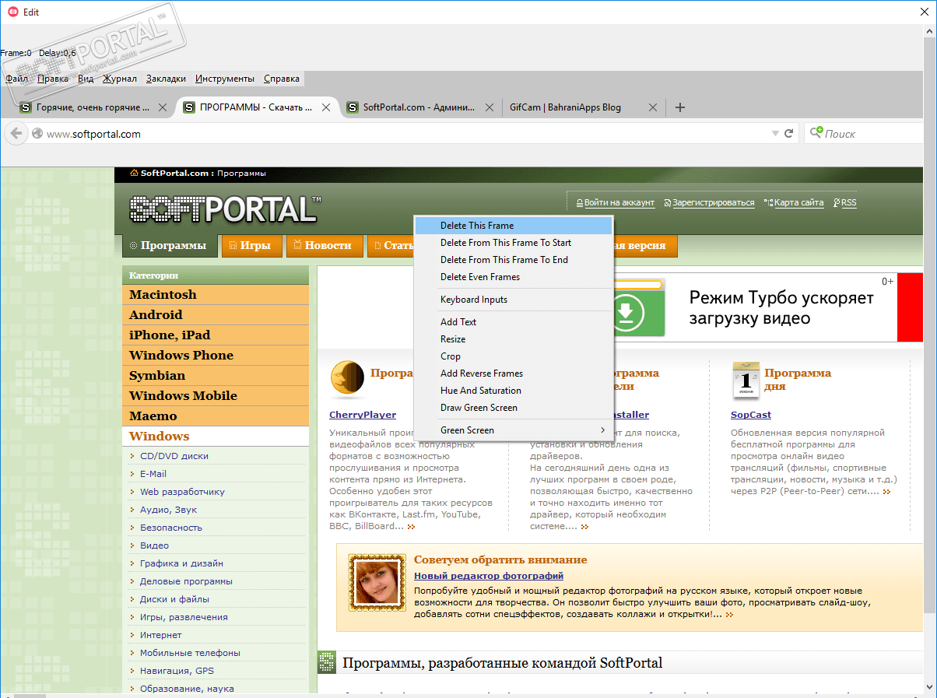937x698 pixels.
Task: Open the Правка menu
Action: tap(53, 79)
